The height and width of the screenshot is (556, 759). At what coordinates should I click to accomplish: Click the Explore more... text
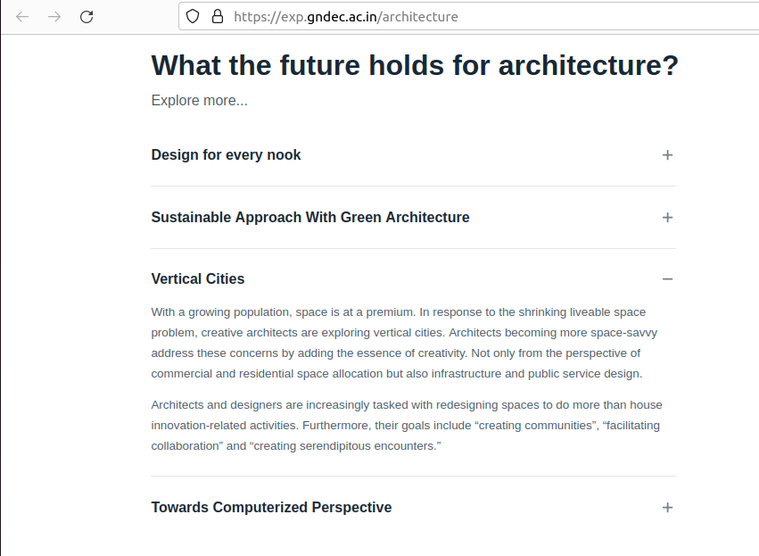pos(200,101)
